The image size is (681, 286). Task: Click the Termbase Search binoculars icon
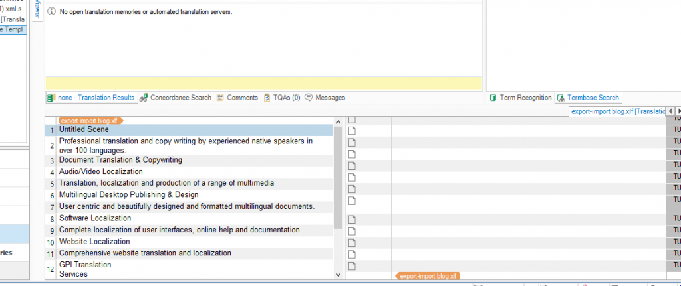click(561, 98)
